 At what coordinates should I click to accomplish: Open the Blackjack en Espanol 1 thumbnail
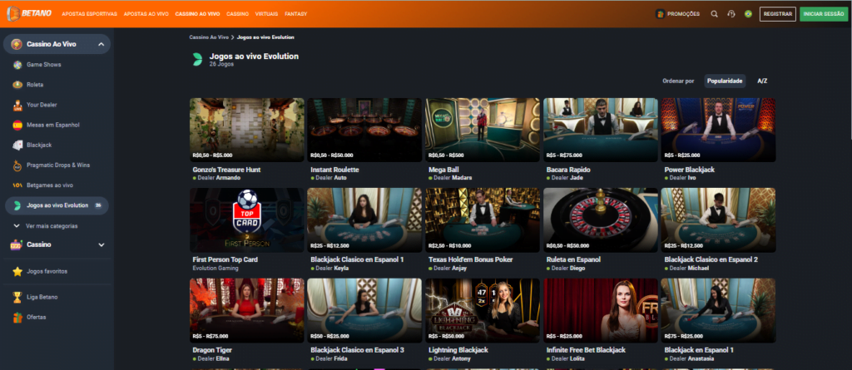(718, 310)
